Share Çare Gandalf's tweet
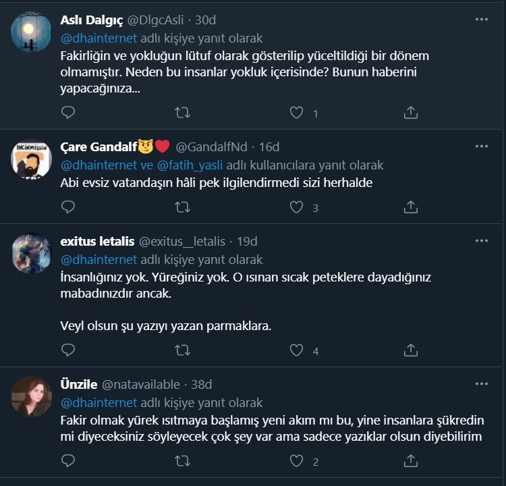This screenshot has height=486, width=506. [x=410, y=207]
